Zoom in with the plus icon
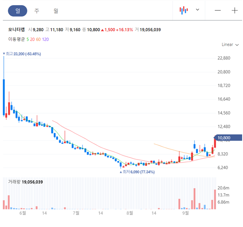Image resolution: width=243 pixels, height=227 pixels. click(234, 10)
